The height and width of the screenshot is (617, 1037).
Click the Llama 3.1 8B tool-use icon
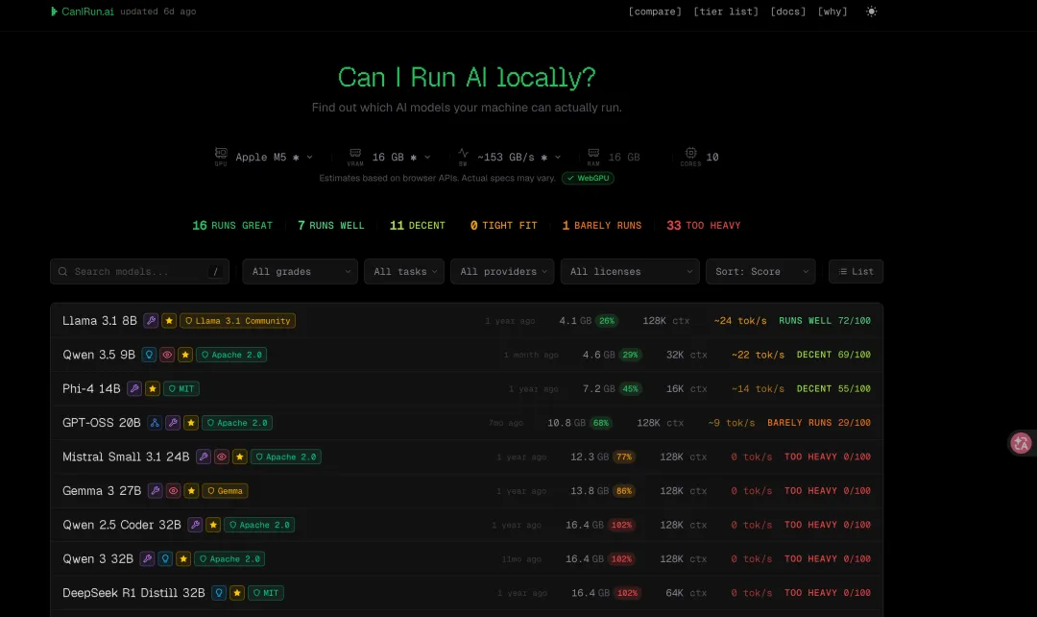click(151, 320)
